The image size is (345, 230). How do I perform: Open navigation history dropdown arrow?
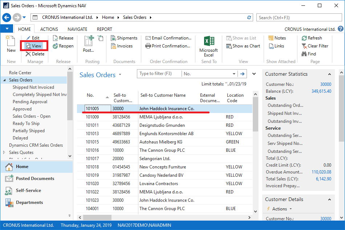click(x=24, y=17)
